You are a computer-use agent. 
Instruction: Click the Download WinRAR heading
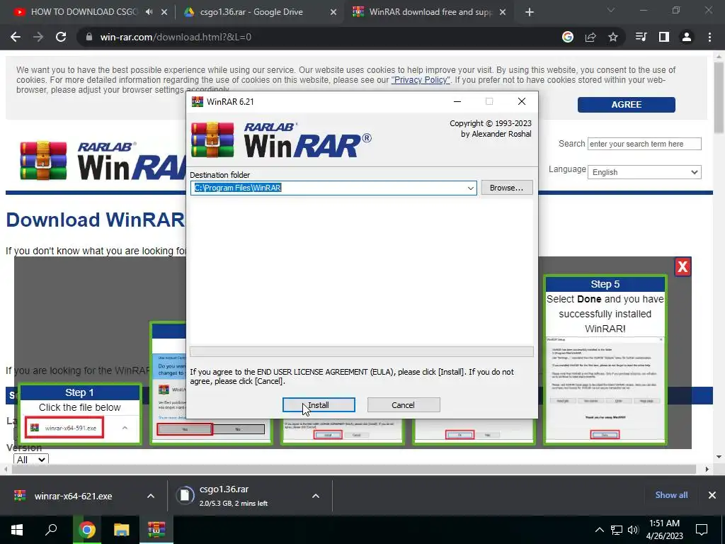(x=96, y=220)
